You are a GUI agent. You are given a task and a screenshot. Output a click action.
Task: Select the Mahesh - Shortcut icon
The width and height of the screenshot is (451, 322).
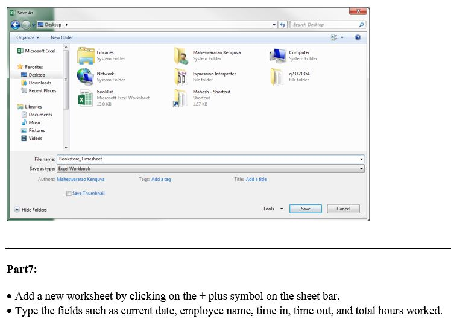pyautogui.click(x=180, y=98)
